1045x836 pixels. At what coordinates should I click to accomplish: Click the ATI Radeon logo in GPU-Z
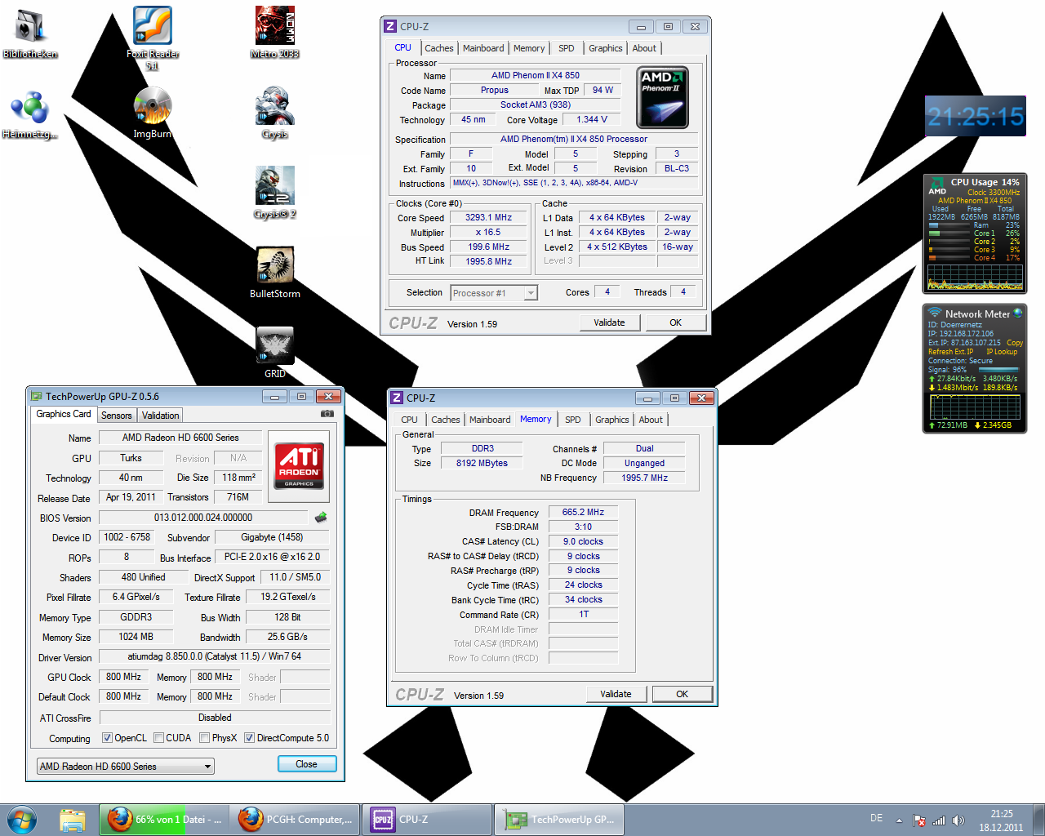(x=299, y=466)
